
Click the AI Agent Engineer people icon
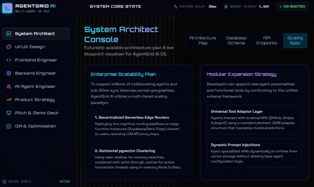(9, 87)
